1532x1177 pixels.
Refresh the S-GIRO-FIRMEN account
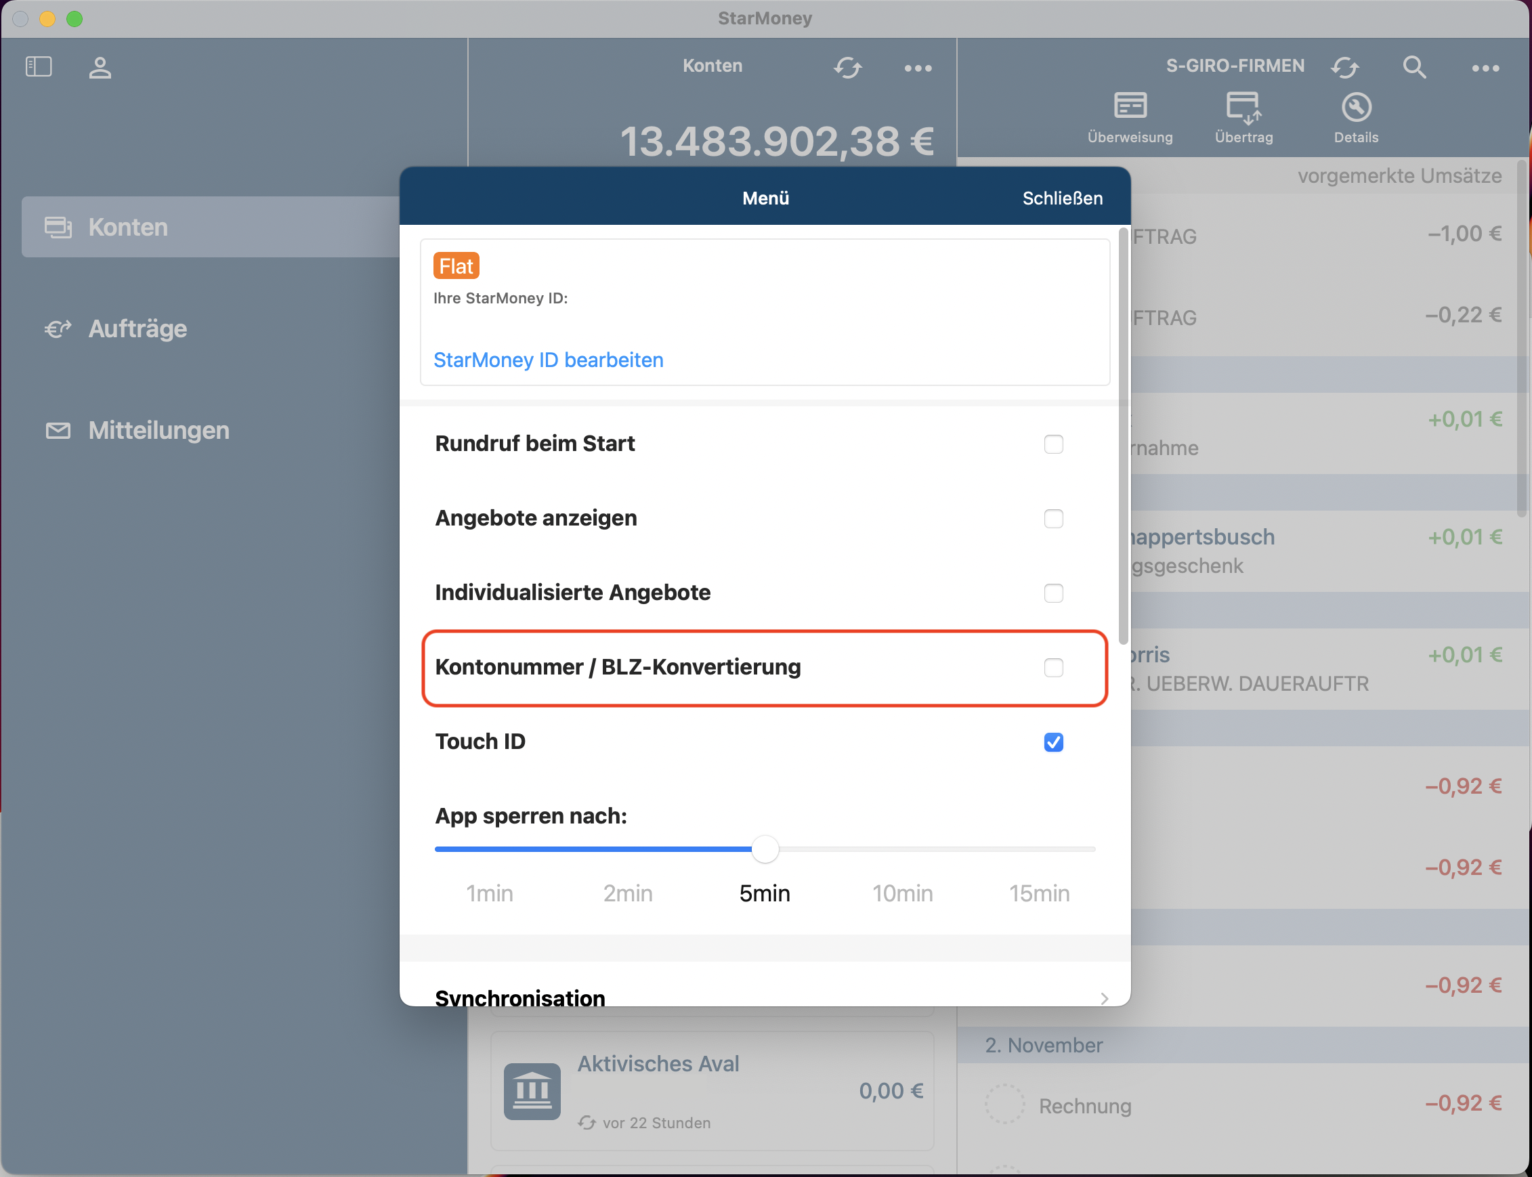click(x=1345, y=68)
